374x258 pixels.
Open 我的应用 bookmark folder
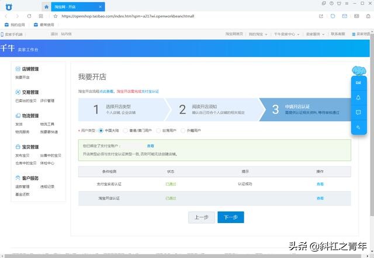15,24
